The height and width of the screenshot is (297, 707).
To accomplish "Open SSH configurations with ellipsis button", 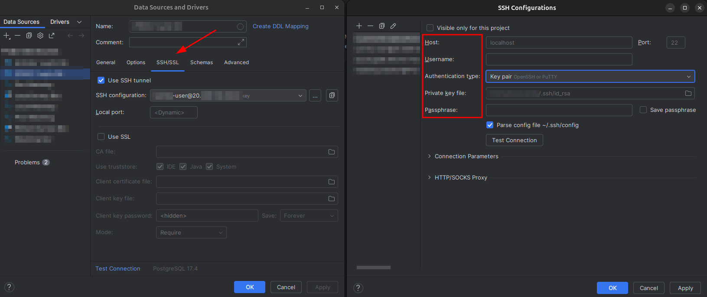I will (315, 95).
